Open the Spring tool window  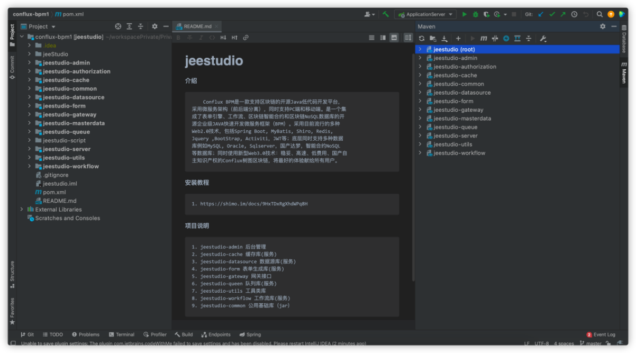[250, 334]
